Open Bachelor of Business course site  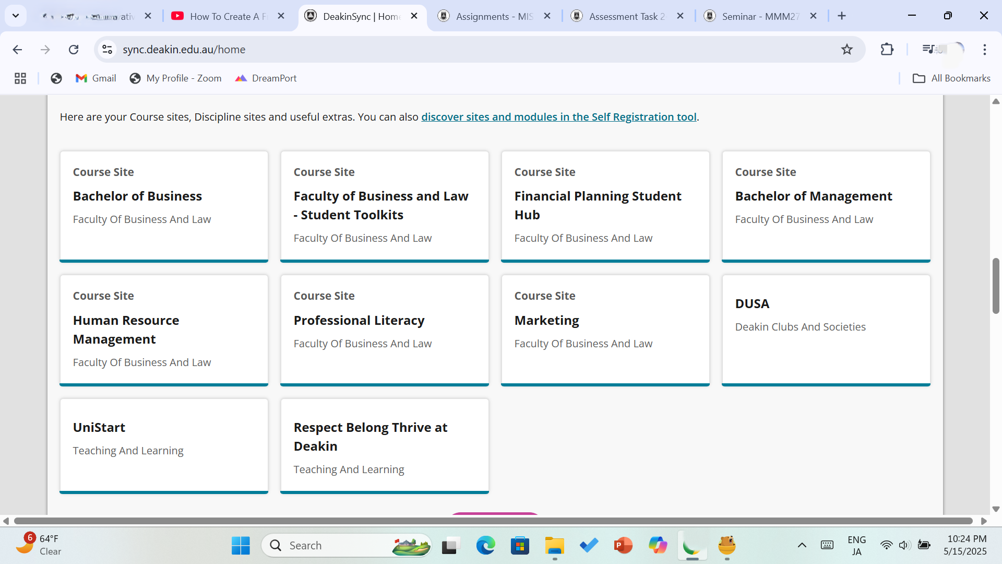[164, 207]
